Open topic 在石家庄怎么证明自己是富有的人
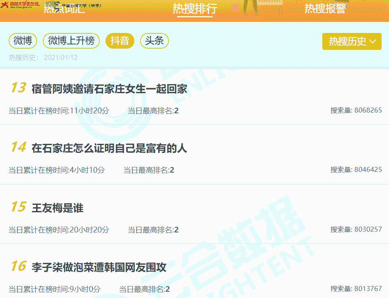The image size is (389, 298). 109,148
